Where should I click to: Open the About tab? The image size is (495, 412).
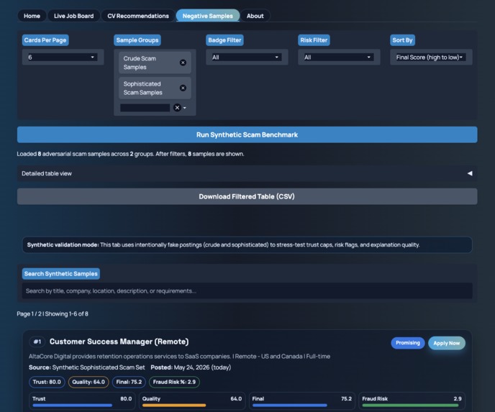(255, 16)
